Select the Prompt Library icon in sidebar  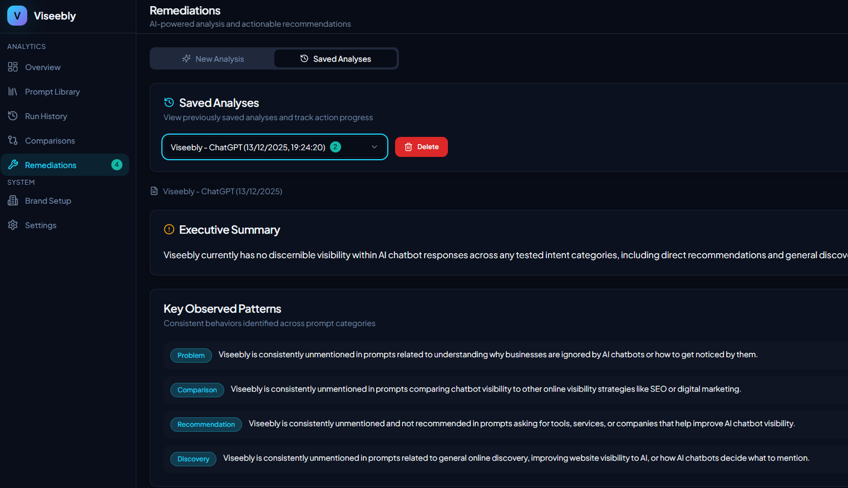(13, 91)
